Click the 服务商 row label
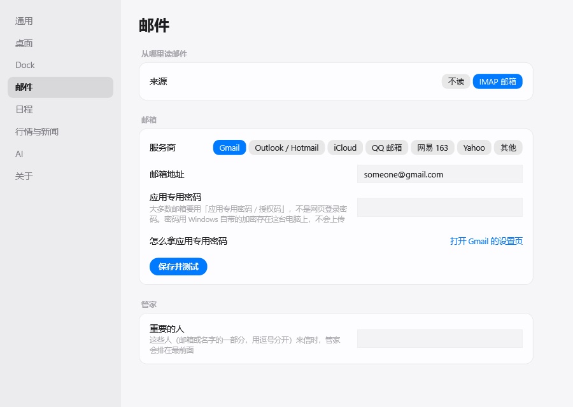The image size is (573, 407). [x=162, y=148]
